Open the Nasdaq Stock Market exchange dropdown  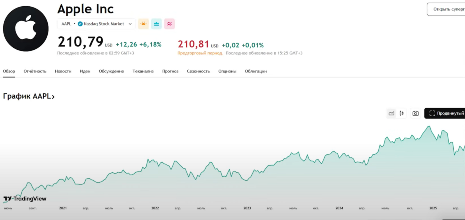point(130,24)
